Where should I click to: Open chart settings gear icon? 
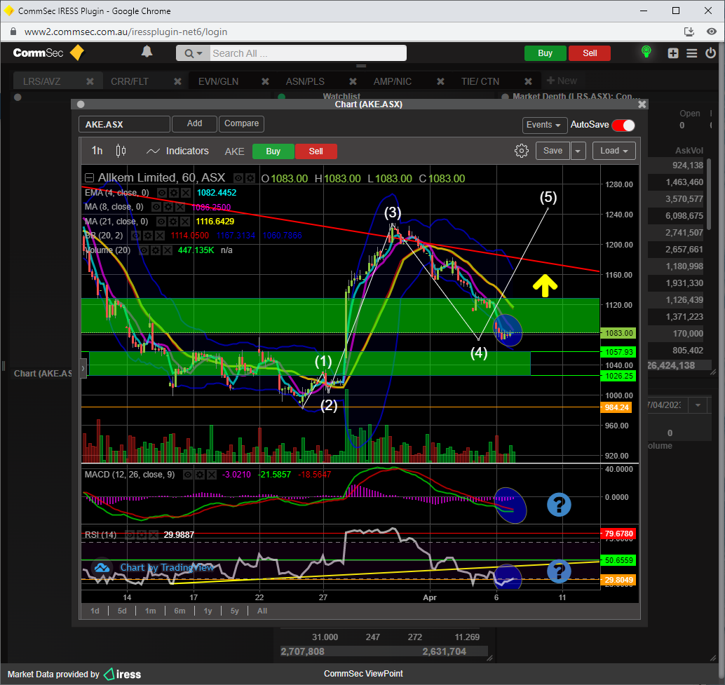click(x=521, y=151)
